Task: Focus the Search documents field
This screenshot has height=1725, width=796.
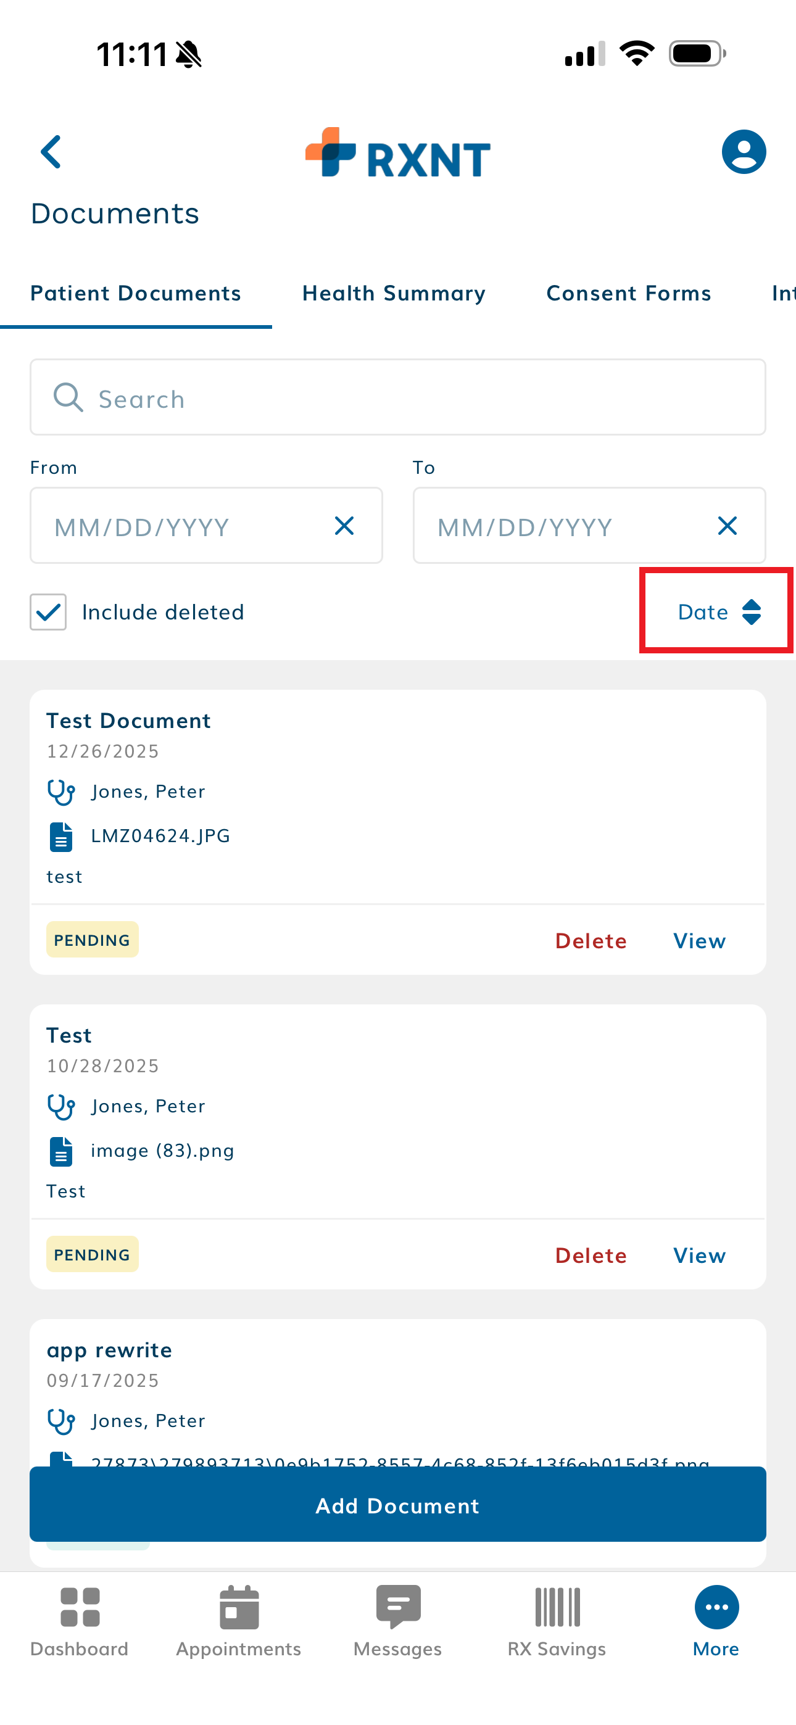Action: point(398,399)
